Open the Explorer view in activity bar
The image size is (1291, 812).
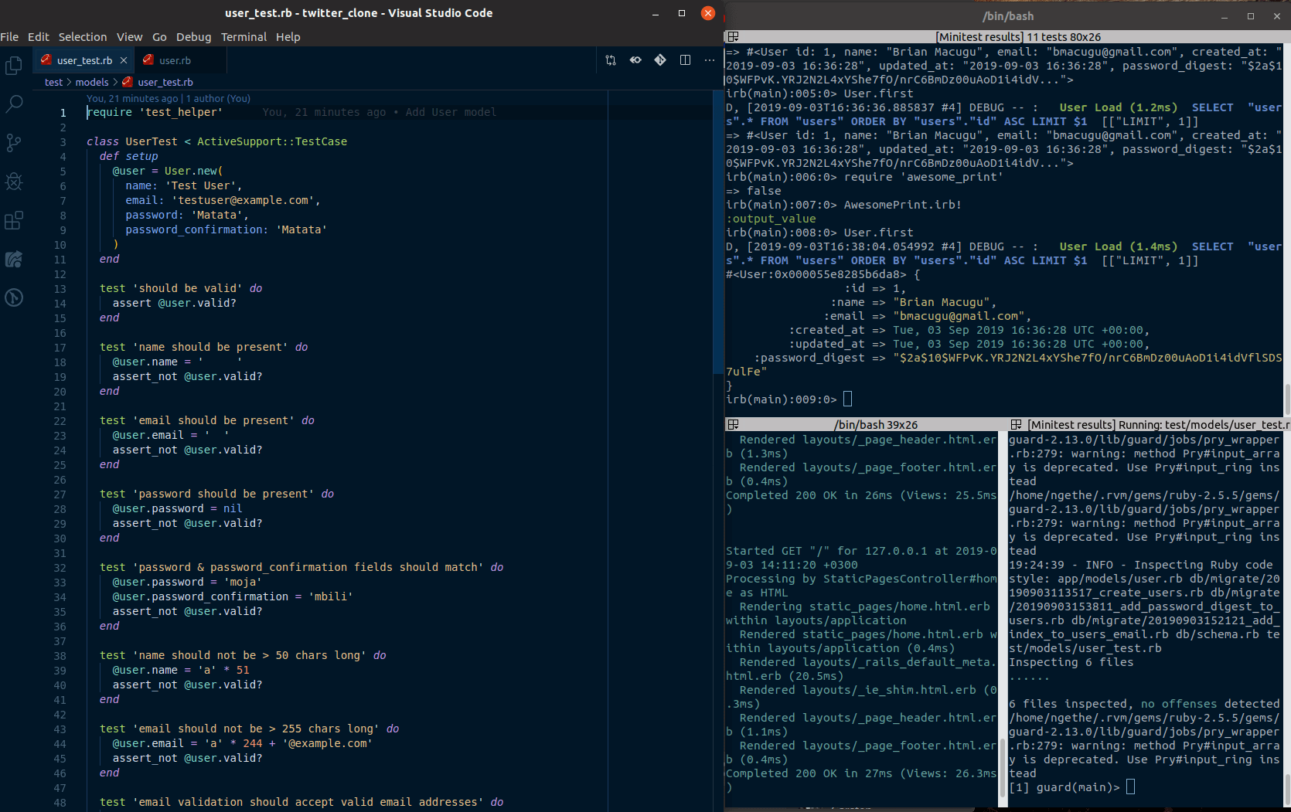coord(14,66)
